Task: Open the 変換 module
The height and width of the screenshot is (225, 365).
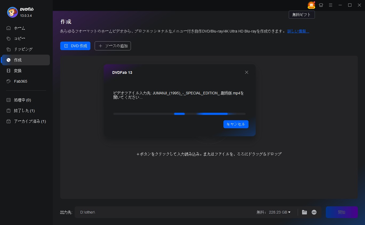Action: pos(26,71)
